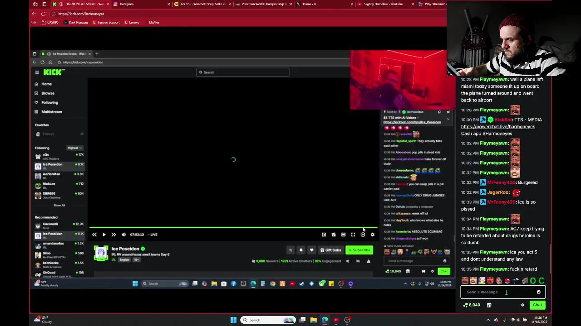Favorite Ice Poseidon with star icon

click(290, 250)
